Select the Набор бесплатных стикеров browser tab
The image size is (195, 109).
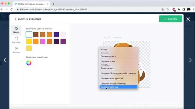tap(31, 4)
